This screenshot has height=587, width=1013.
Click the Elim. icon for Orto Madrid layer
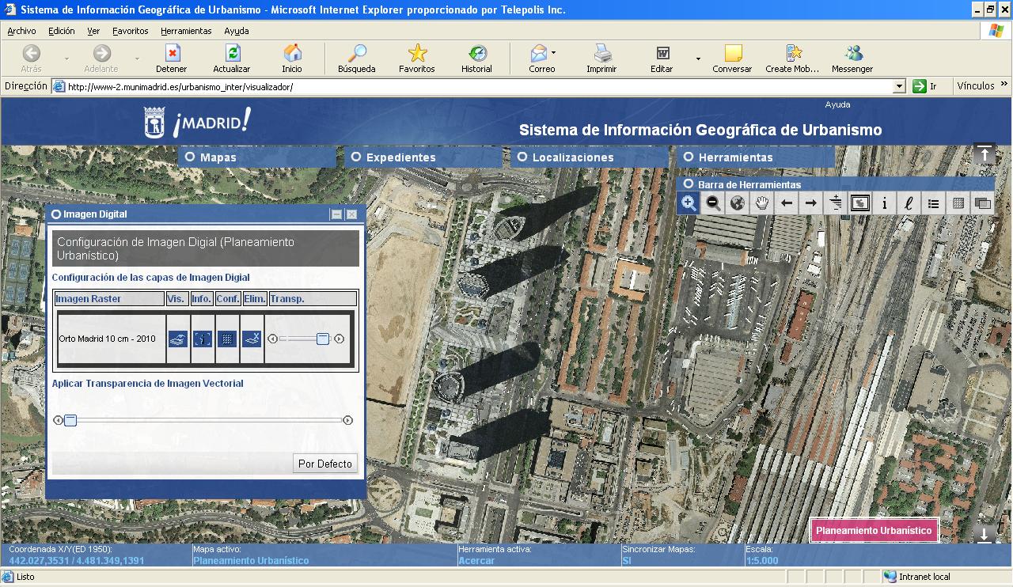point(252,339)
